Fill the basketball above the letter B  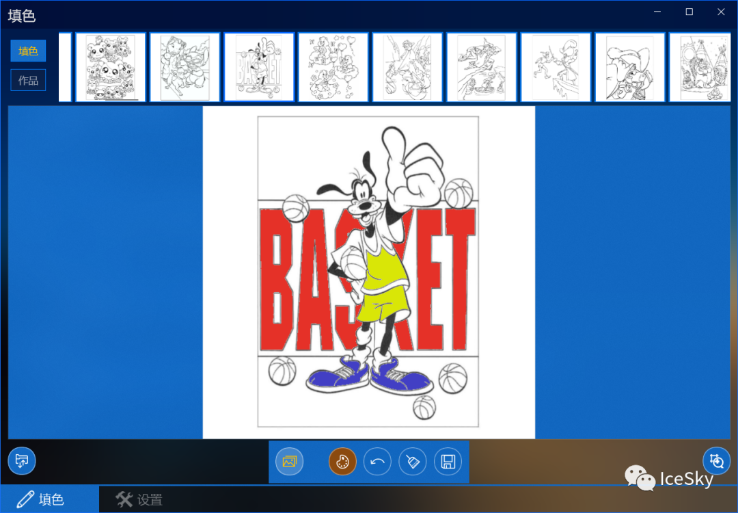point(296,208)
